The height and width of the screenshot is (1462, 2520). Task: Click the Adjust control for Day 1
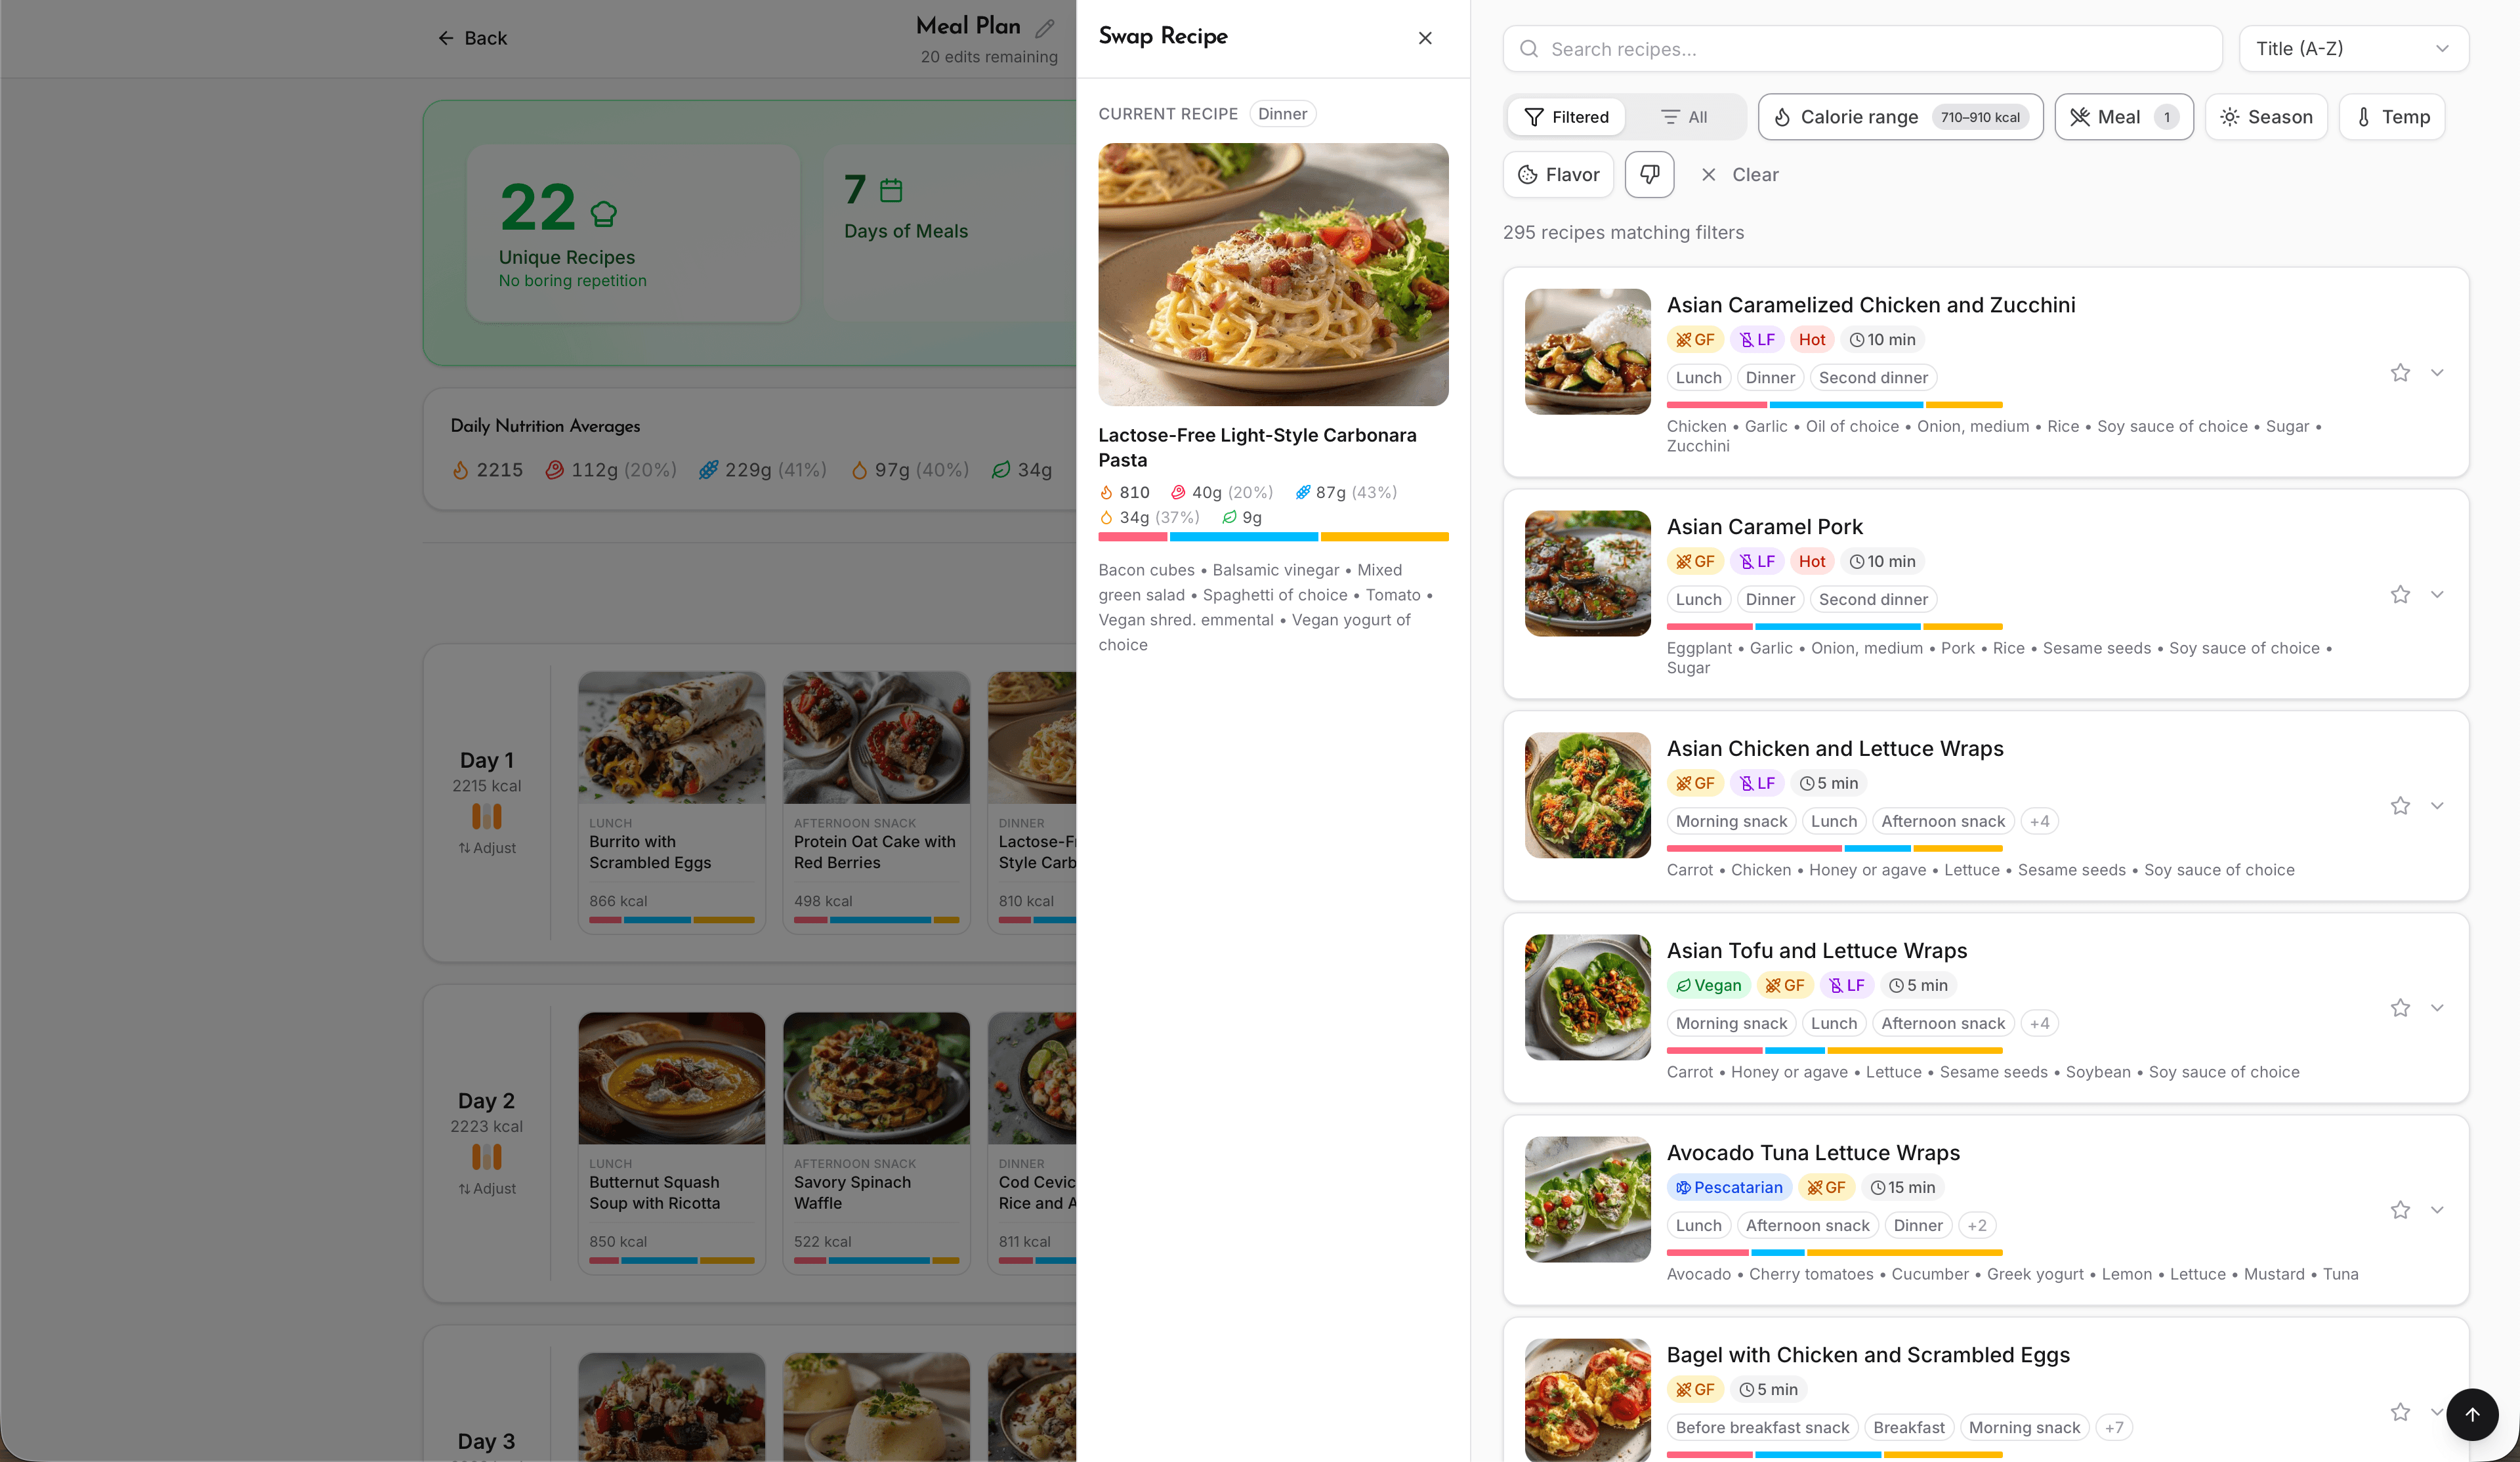click(x=487, y=847)
